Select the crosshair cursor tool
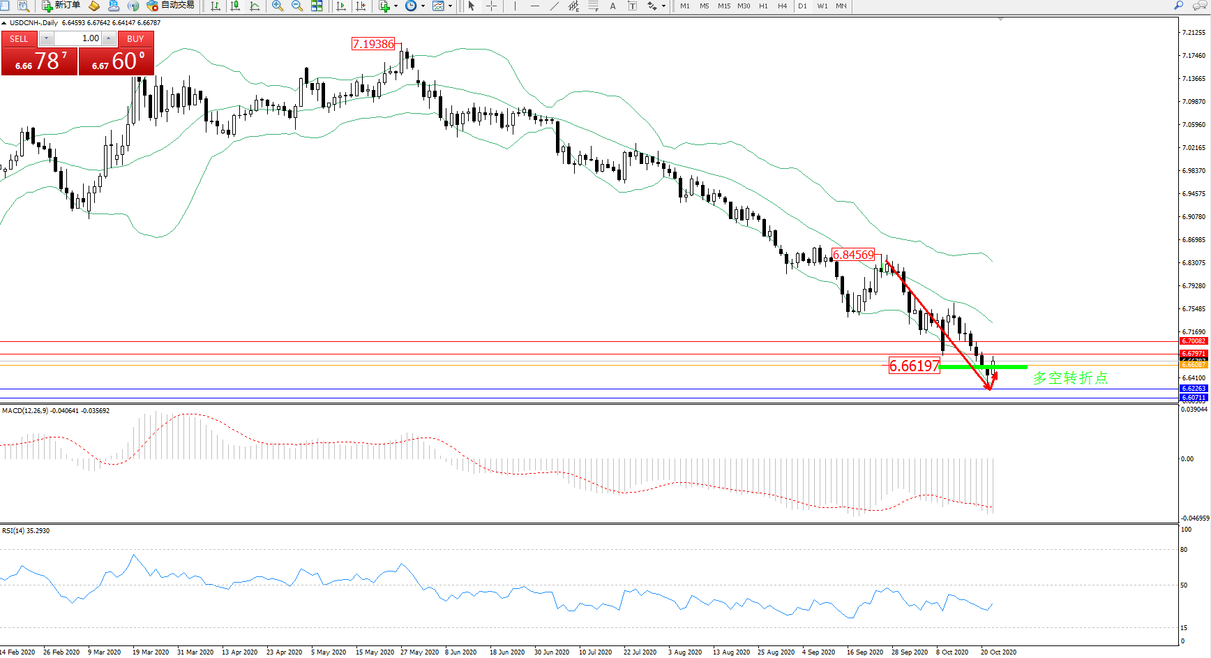 point(491,6)
